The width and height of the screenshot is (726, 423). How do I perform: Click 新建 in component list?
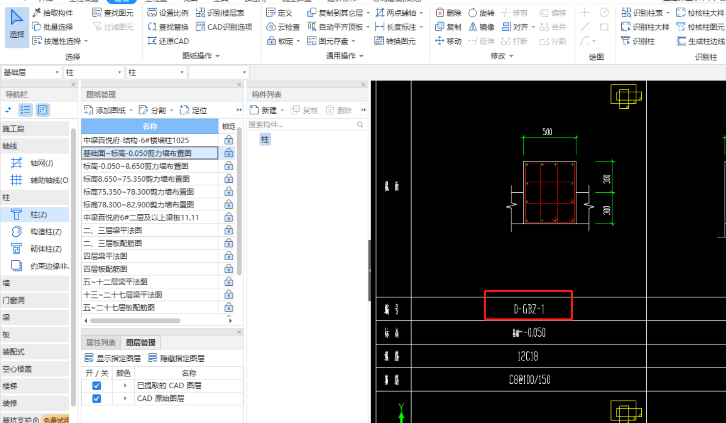pyautogui.click(x=263, y=110)
